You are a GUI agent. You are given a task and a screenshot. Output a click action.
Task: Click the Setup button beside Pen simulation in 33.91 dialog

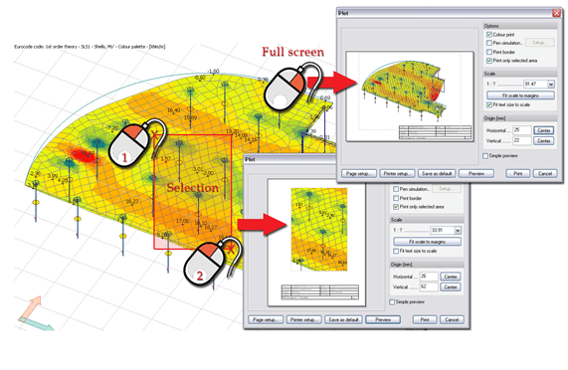coord(446,189)
